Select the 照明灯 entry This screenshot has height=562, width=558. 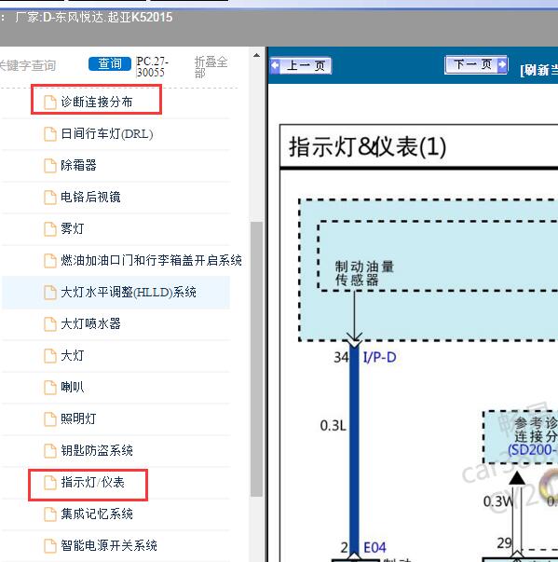(78, 418)
